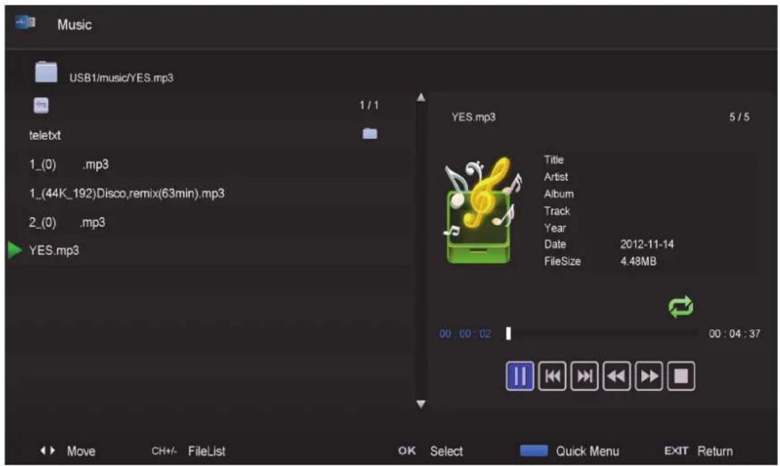Click the playback progress bar handle
The width and height of the screenshot is (780, 466).
pos(508,333)
